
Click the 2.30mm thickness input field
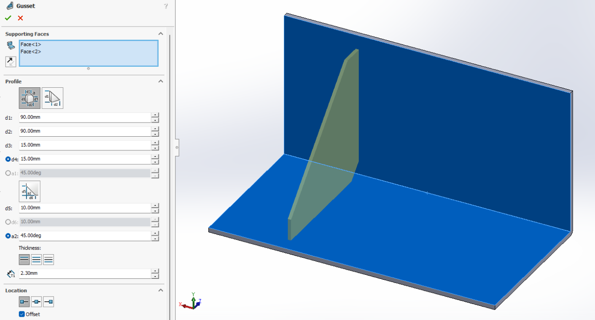85,273
